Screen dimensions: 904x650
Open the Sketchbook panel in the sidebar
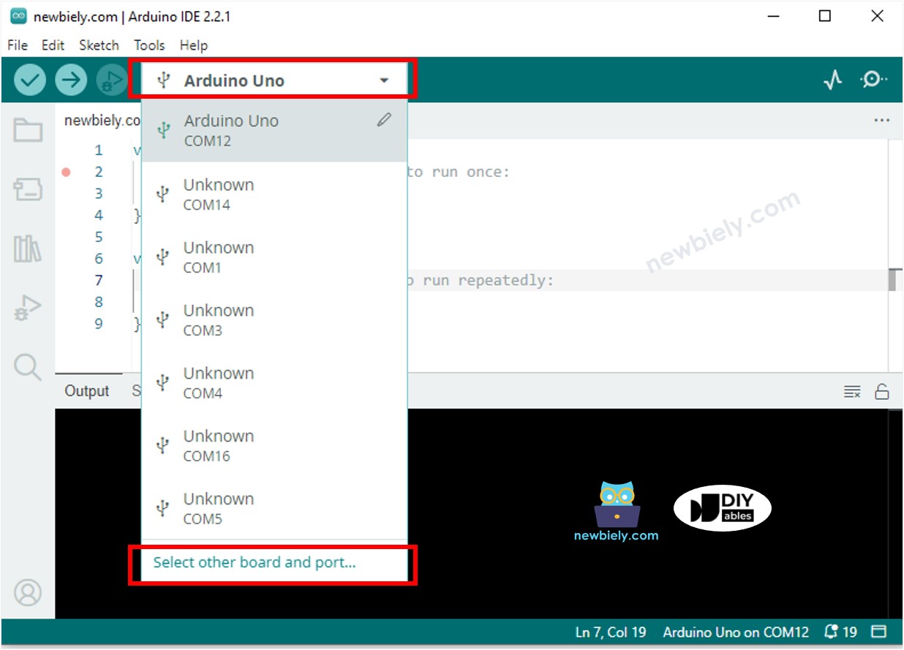[x=26, y=129]
